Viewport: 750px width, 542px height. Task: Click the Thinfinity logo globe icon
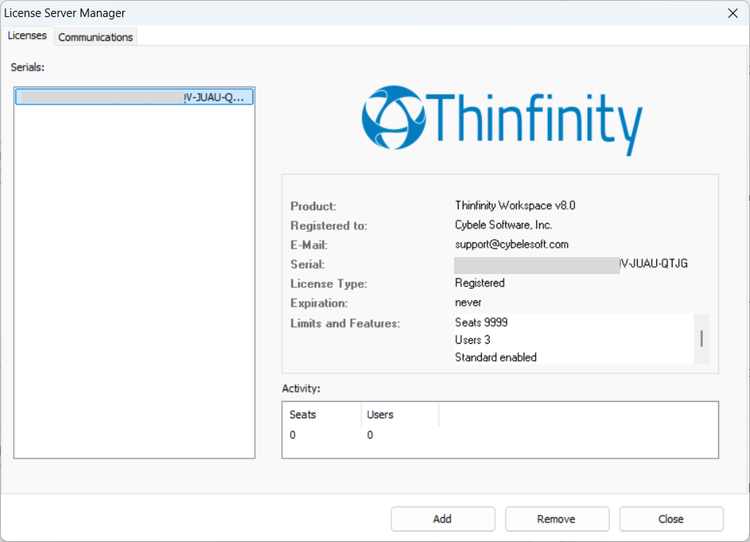point(393,117)
